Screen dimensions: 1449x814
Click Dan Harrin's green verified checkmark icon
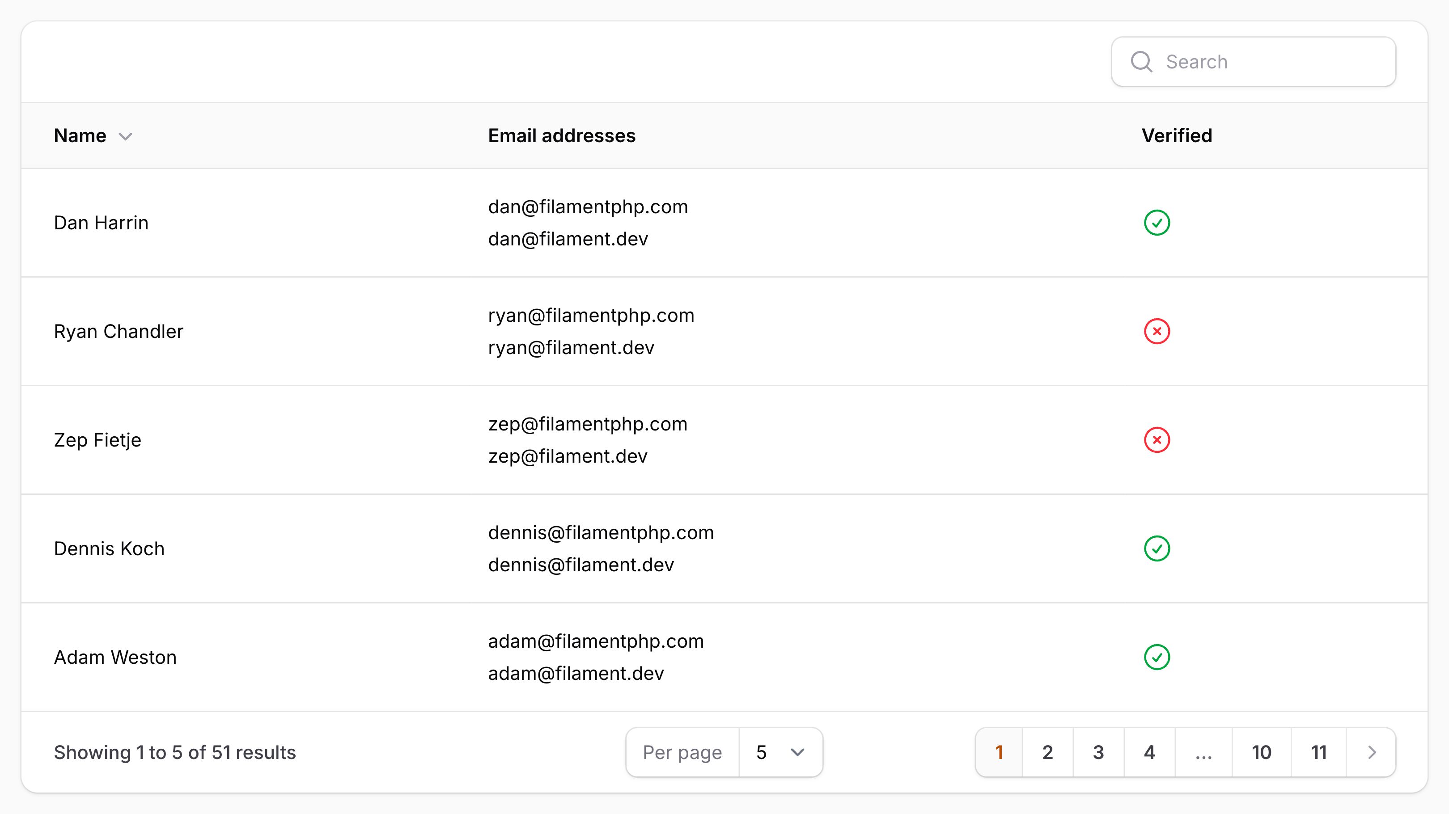1157,223
